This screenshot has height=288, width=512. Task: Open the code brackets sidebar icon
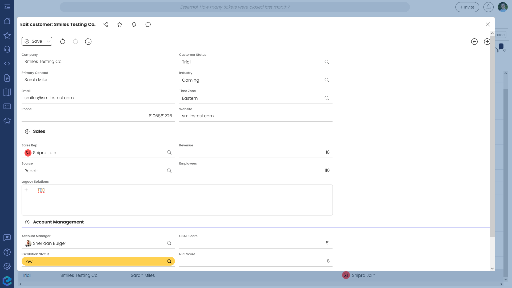7,63
